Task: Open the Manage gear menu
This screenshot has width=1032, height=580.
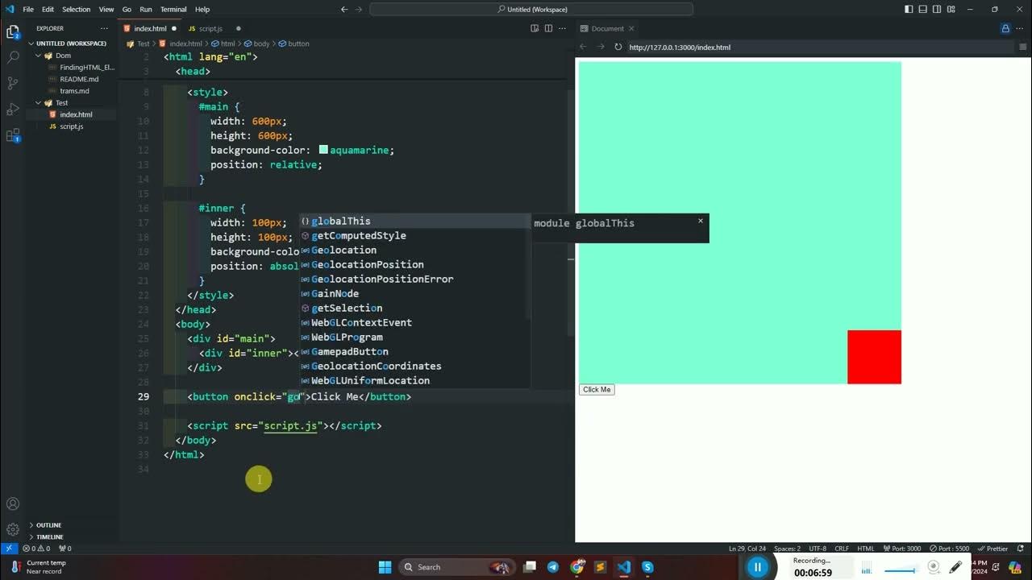Action: click(x=13, y=529)
